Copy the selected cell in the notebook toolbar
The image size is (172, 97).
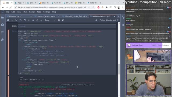[20, 20]
